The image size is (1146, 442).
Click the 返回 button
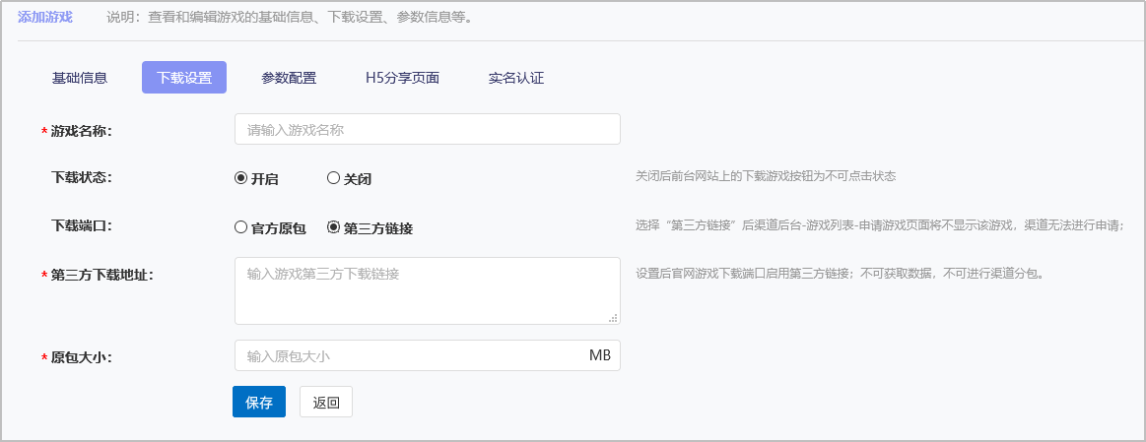point(326,402)
